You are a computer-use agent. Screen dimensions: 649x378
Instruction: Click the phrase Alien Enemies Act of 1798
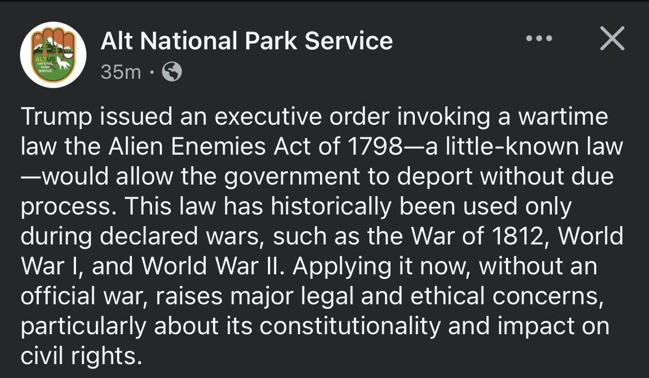pyautogui.click(x=255, y=146)
